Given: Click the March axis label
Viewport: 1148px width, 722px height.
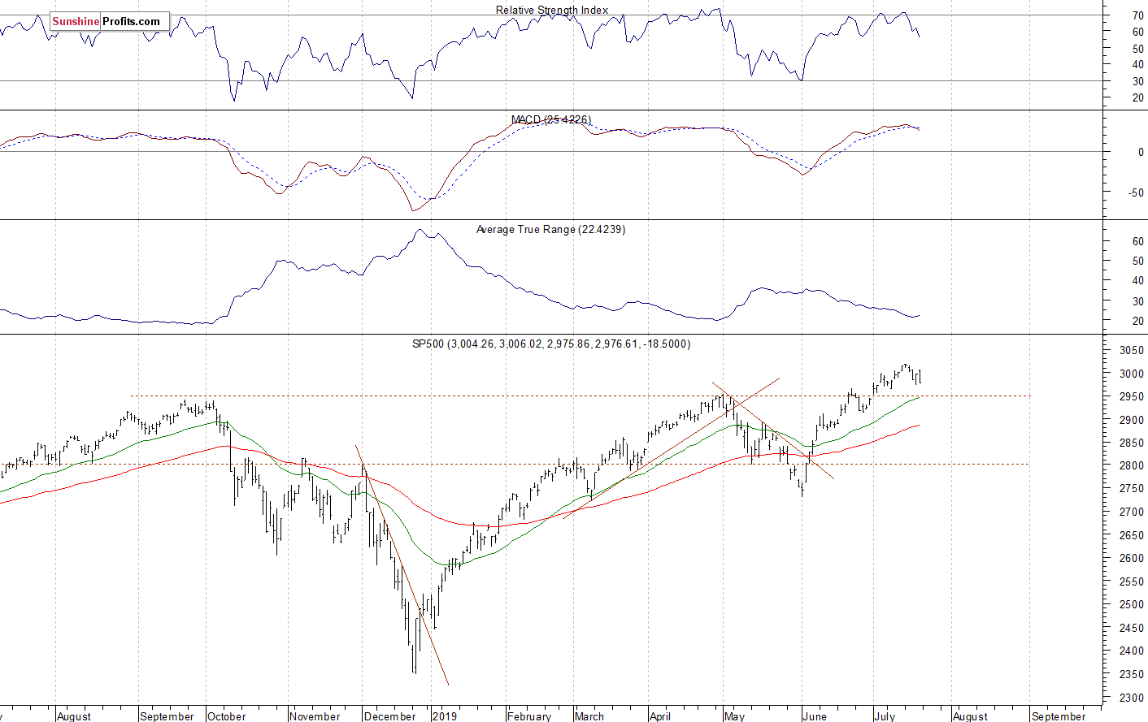Looking at the screenshot, I should coord(589,716).
